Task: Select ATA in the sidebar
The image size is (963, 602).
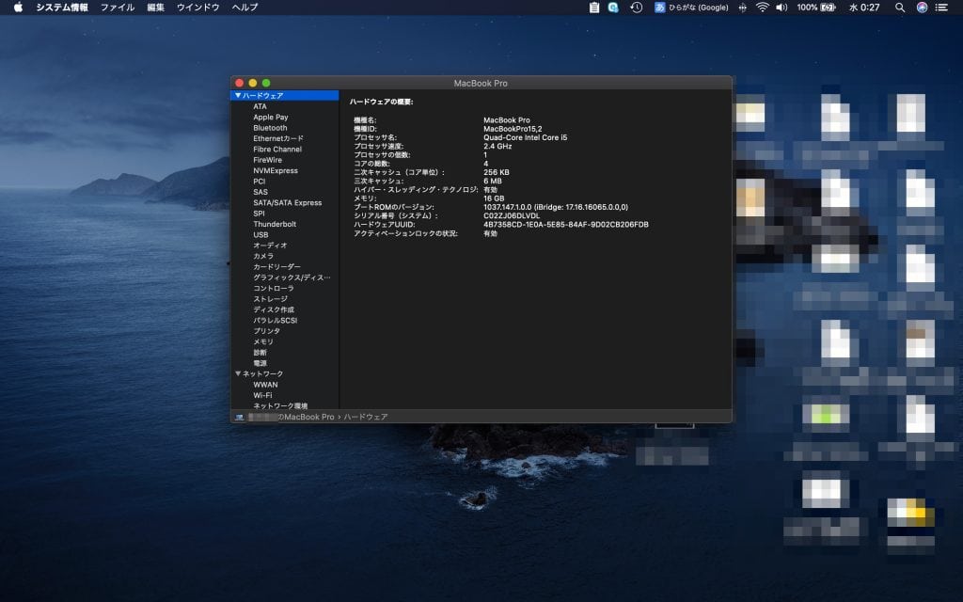Action: pyautogui.click(x=260, y=106)
